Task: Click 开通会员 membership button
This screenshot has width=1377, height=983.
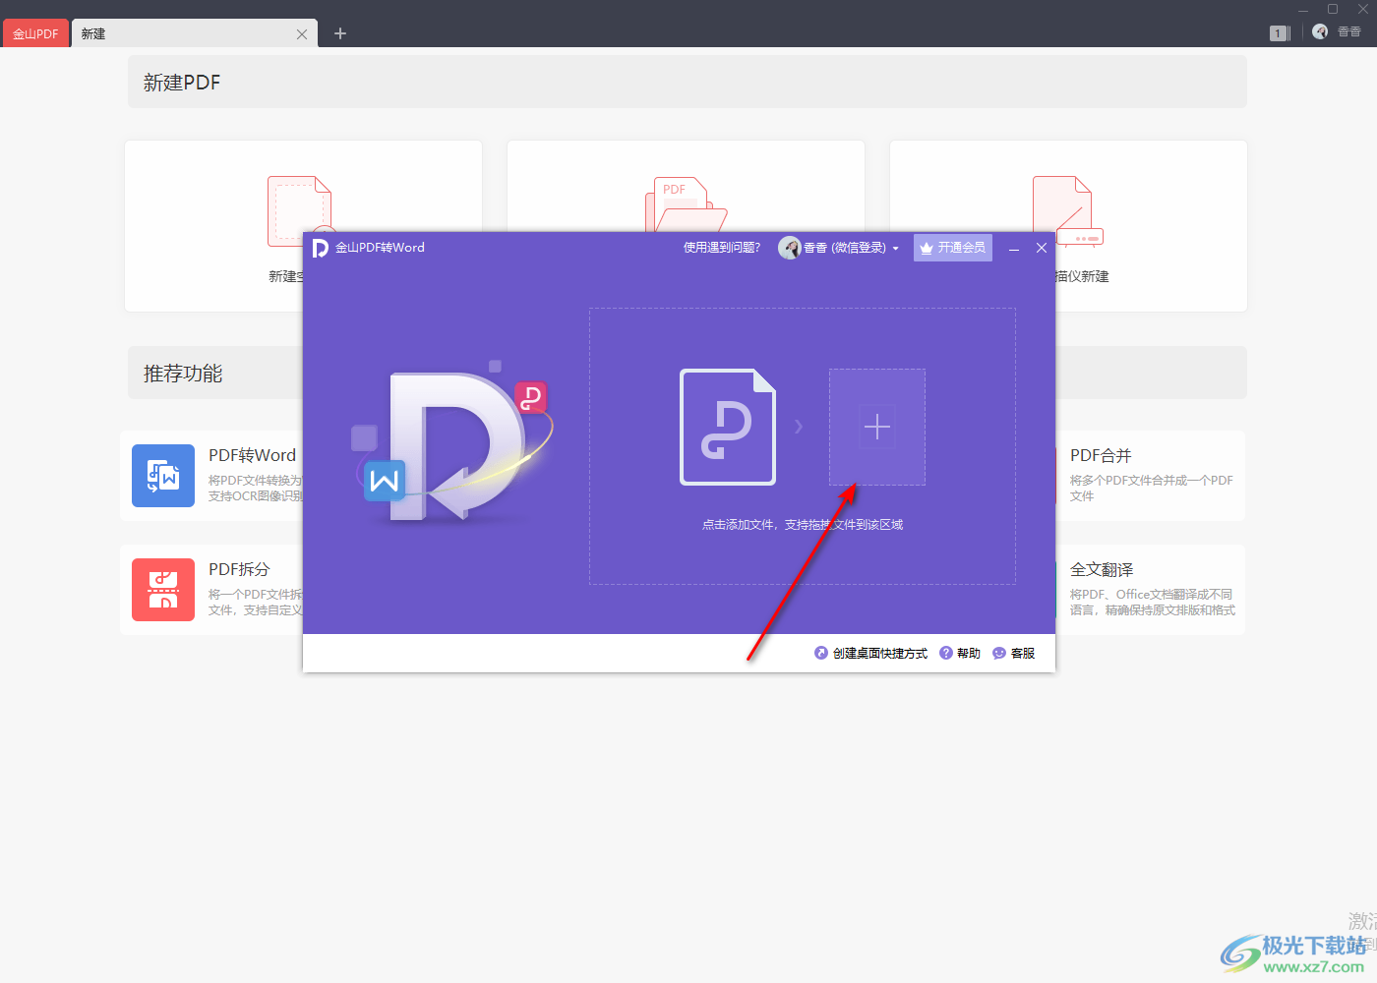Action: 952,248
